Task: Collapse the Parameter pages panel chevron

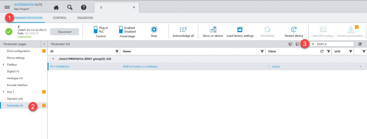Action: (44, 44)
